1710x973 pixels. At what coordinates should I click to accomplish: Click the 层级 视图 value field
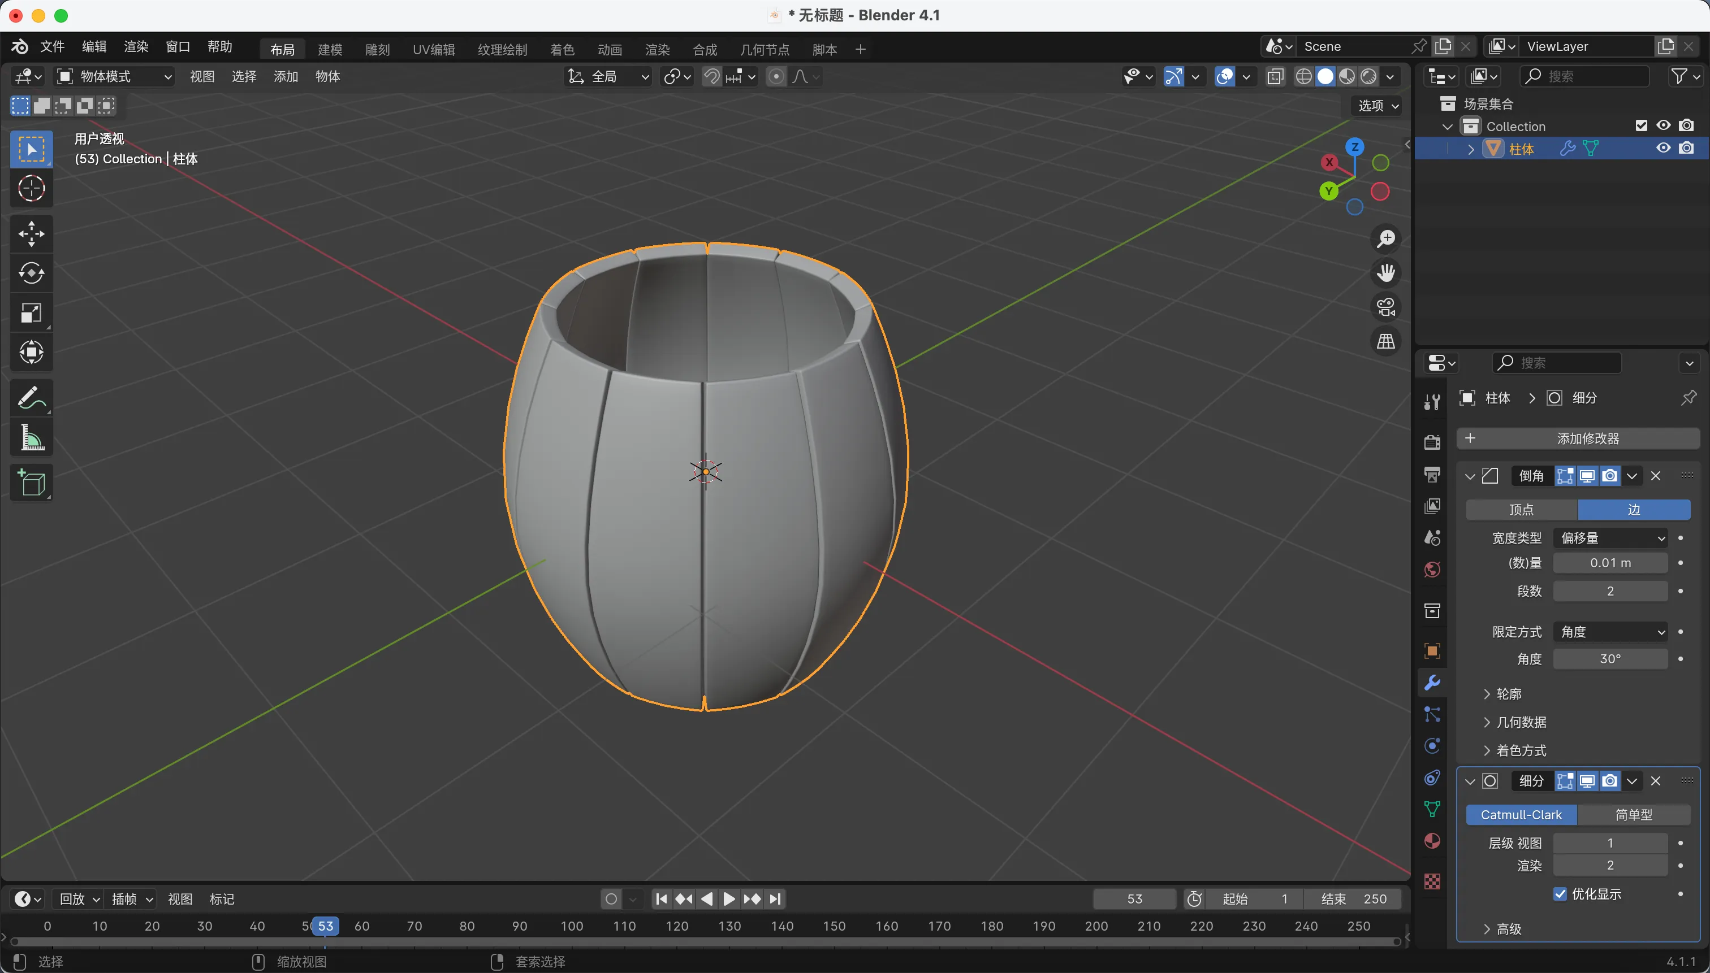[x=1610, y=842]
